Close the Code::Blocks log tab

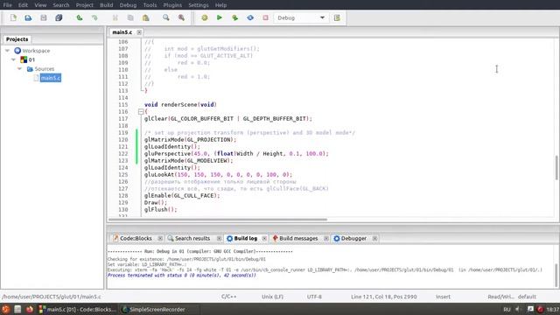[x=160, y=238]
